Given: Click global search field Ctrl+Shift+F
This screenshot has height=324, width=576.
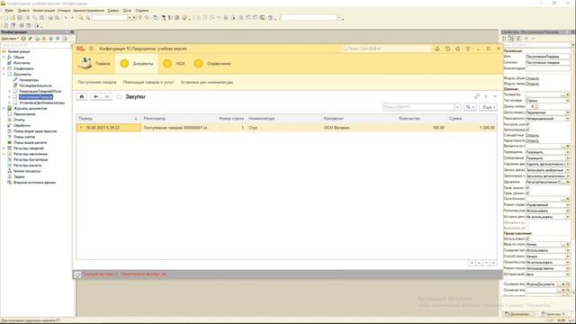Looking at the screenshot, I should click(x=386, y=49).
